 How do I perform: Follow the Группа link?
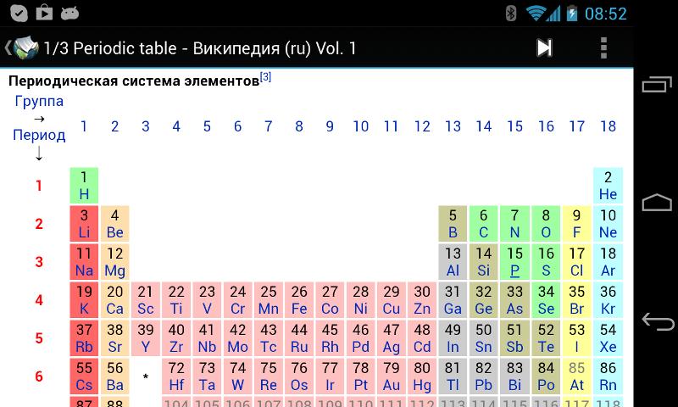tap(39, 101)
